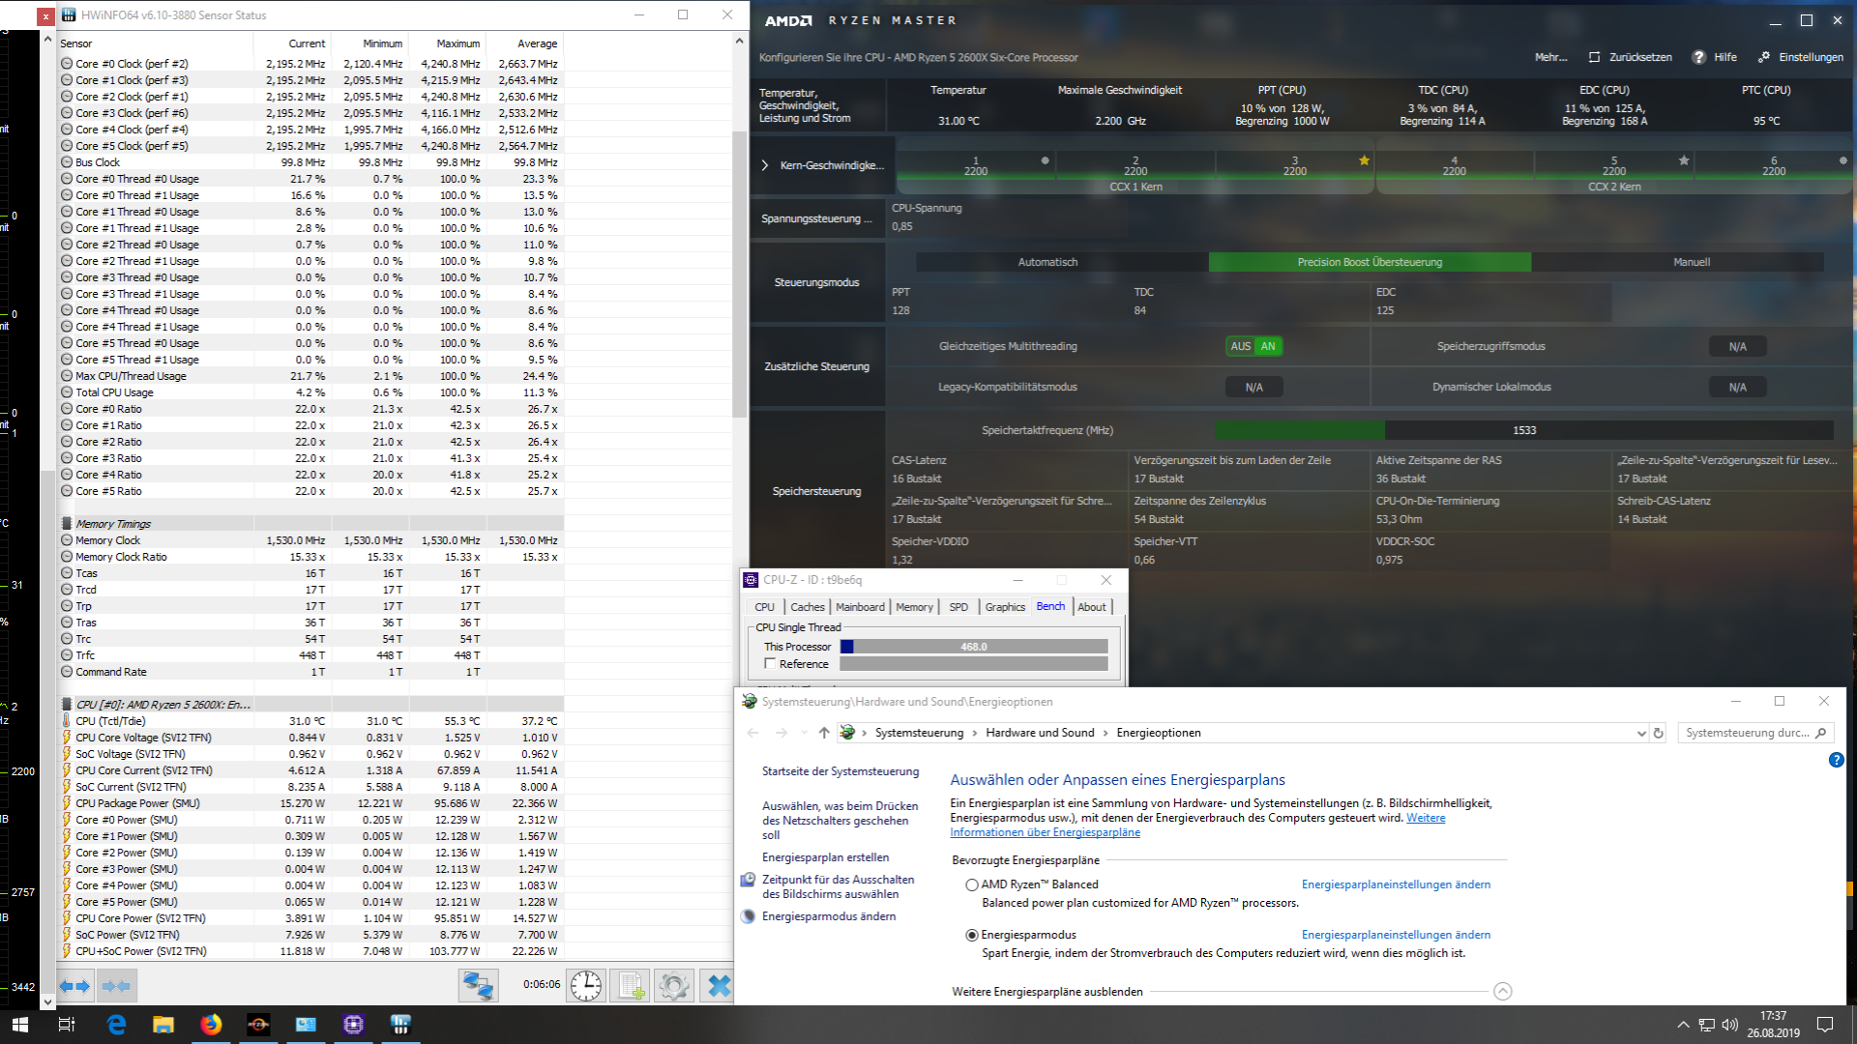Click the expand columns arrows icon in HWiNFO

point(75,986)
